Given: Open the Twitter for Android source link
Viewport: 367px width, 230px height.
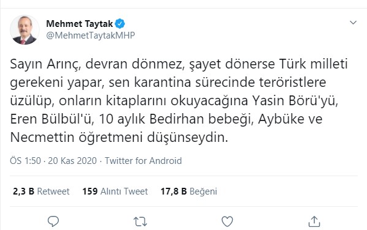Looking at the screenshot, I should click(143, 161).
